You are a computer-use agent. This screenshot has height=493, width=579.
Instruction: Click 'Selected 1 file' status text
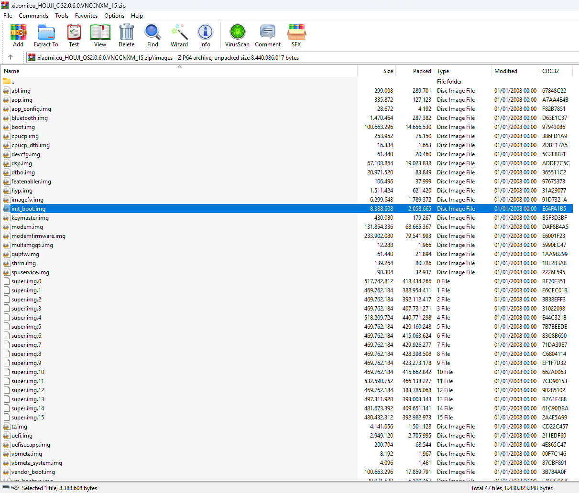[x=60, y=488]
